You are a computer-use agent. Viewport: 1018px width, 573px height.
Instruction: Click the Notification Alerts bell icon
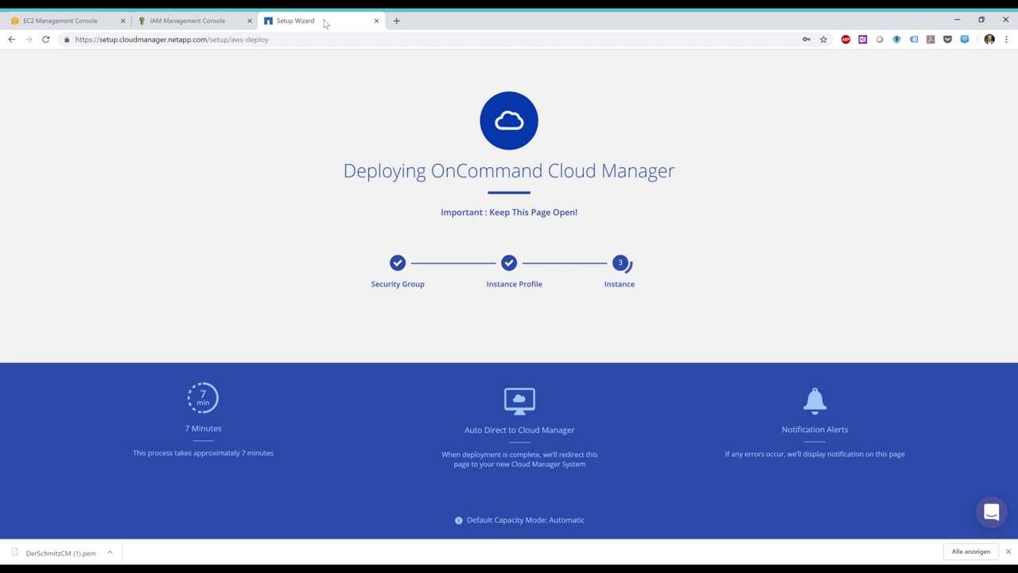[x=814, y=400]
